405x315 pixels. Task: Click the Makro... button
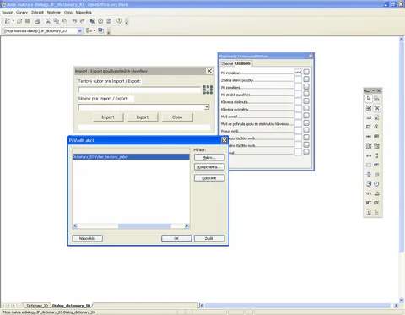pyautogui.click(x=209, y=157)
